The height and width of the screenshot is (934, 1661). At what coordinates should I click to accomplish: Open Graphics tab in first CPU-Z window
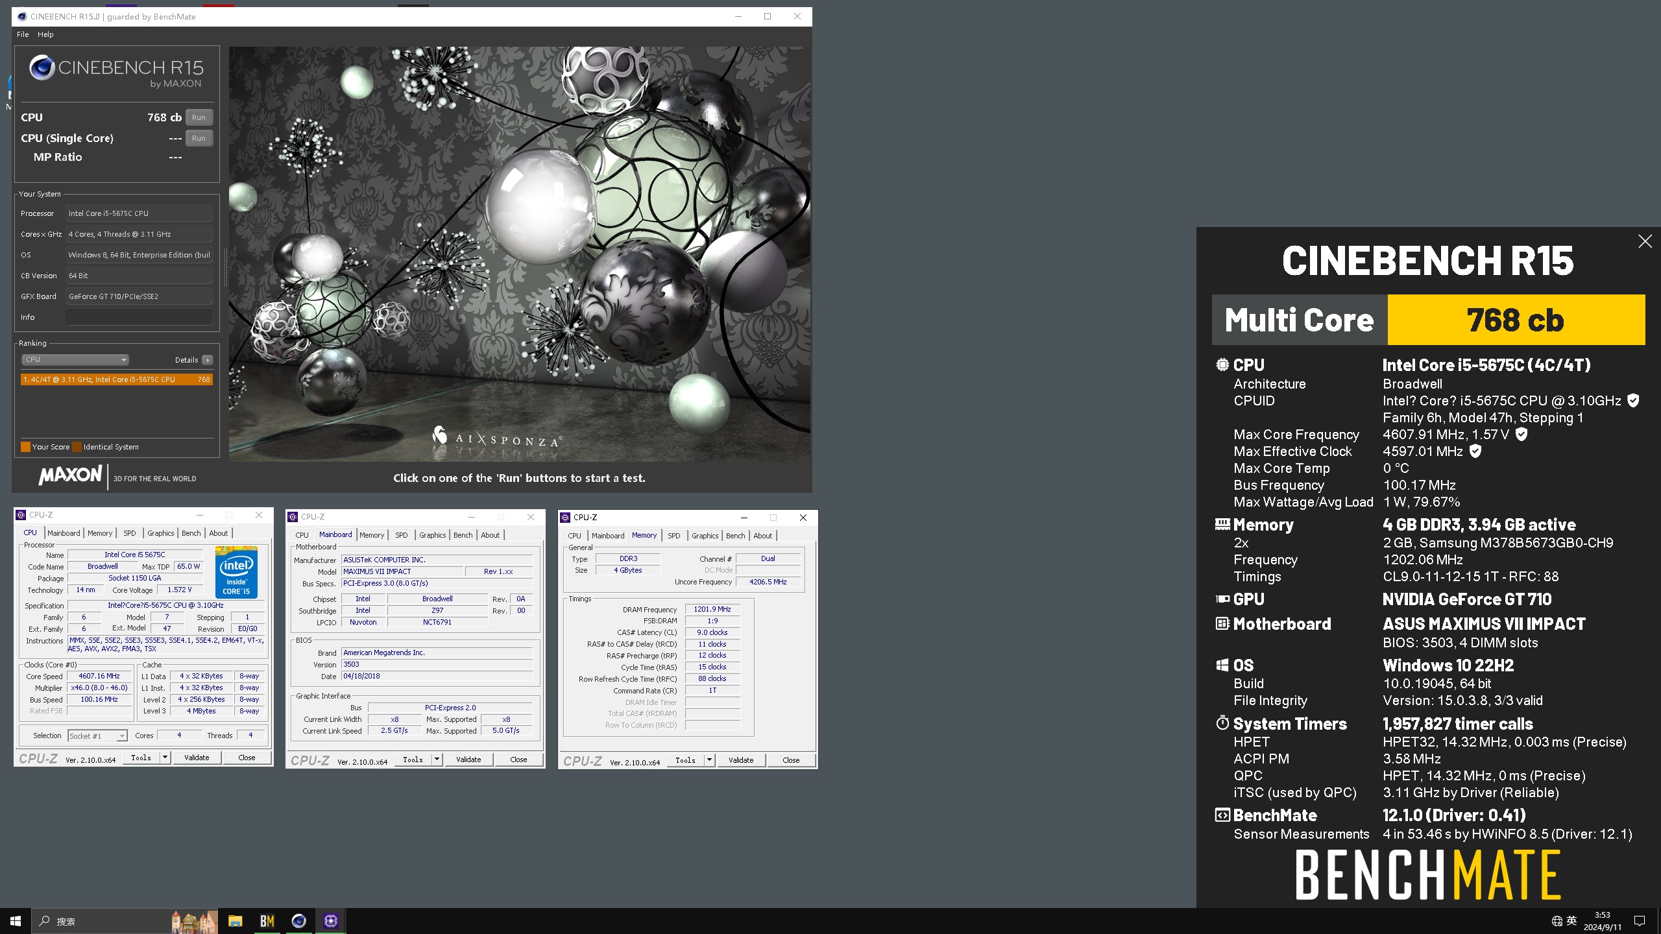[161, 533]
